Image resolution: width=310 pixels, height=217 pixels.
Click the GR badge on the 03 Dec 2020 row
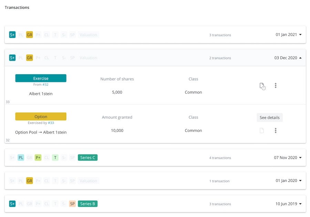pyautogui.click(x=29, y=58)
